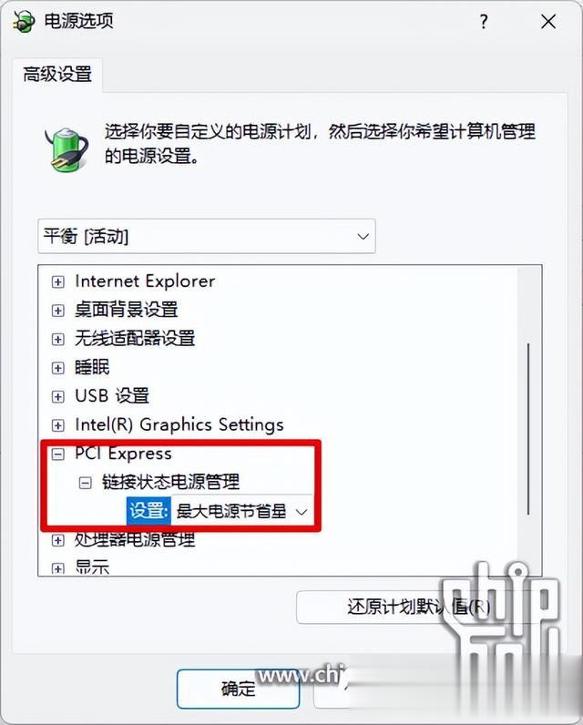Viewport: 583px width, 725px height.
Task: Select the highlighted 设置: label
Action: (x=148, y=511)
